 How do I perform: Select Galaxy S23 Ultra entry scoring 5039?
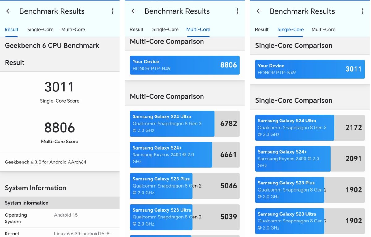pos(185,217)
